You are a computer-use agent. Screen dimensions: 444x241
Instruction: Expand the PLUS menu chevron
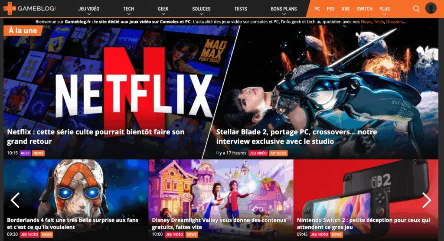[x=385, y=14]
